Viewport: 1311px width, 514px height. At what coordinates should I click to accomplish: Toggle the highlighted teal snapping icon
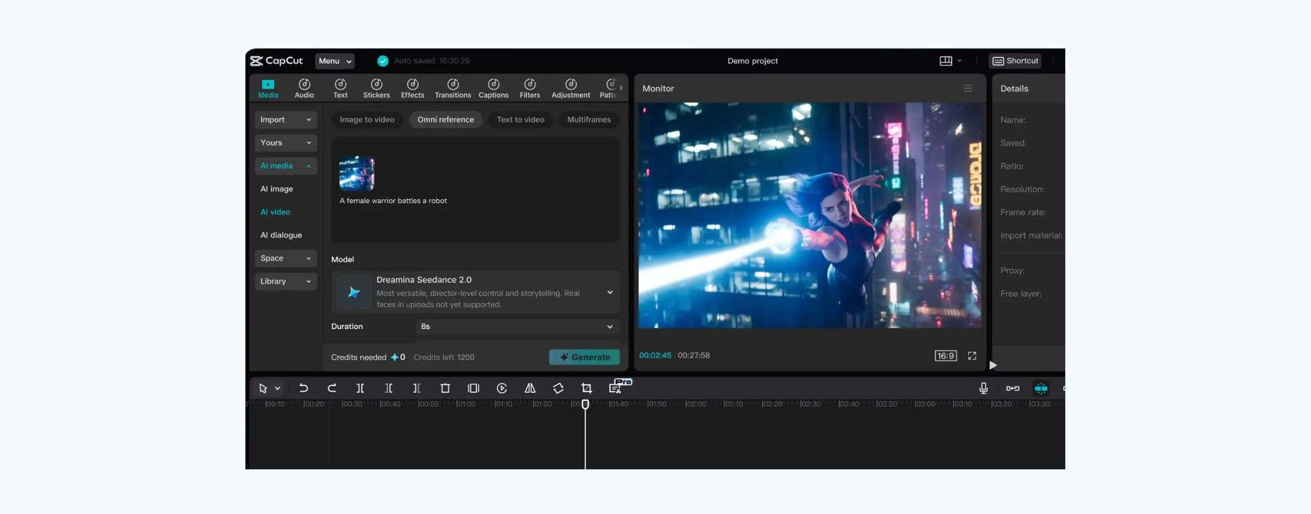1041,388
